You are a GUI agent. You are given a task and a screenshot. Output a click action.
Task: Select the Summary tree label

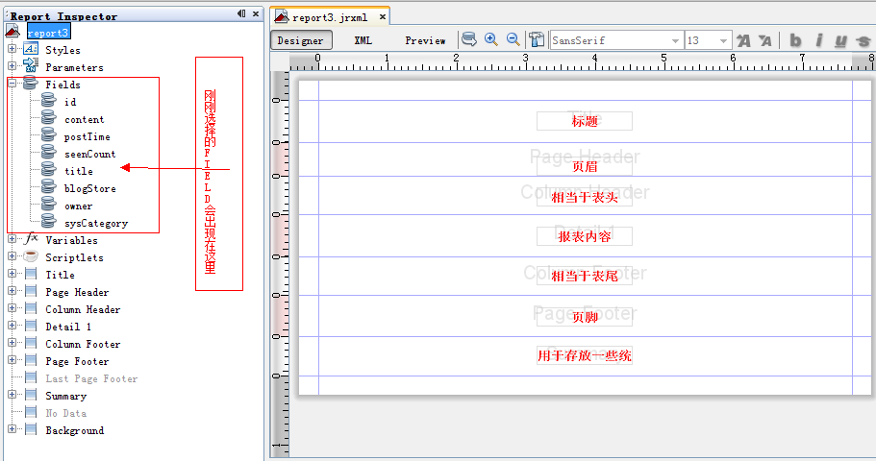(66, 396)
